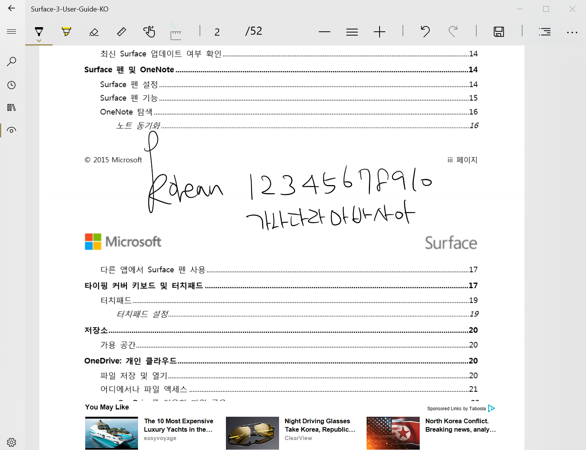This screenshot has width=586, height=450.
Task: Toggle touch writing mode
Action: coord(149,31)
